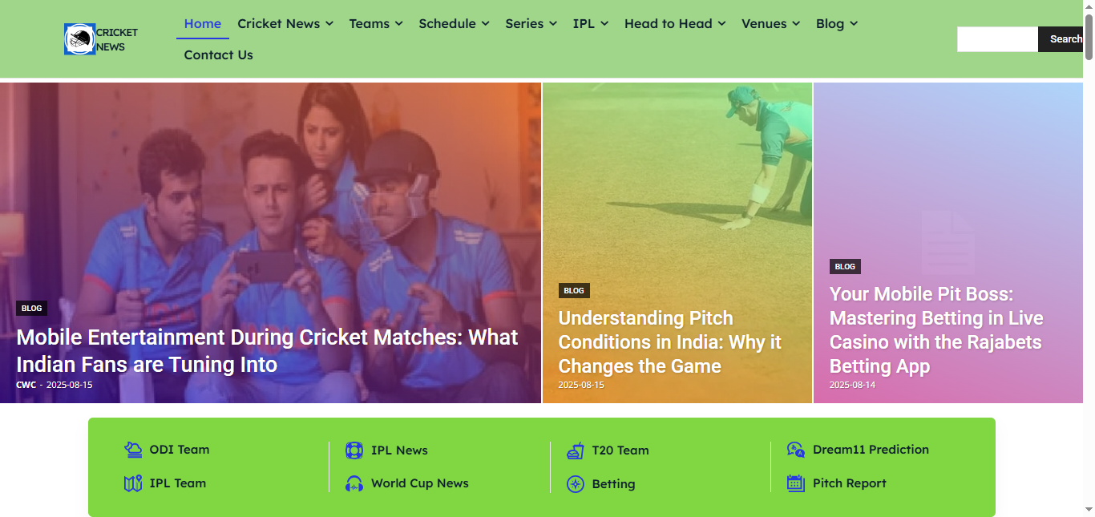
Task: Open the Head to Head dropdown
Action: click(x=675, y=24)
